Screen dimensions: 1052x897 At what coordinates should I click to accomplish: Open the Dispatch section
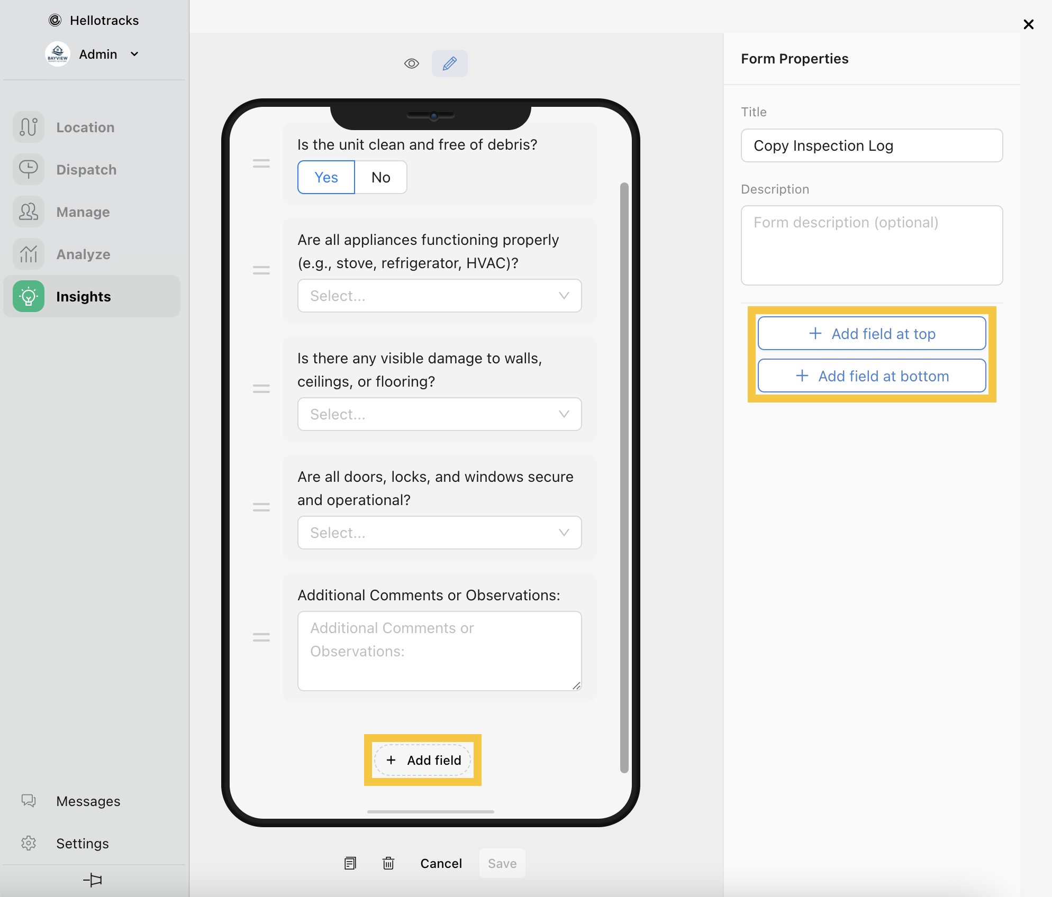tap(86, 170)
